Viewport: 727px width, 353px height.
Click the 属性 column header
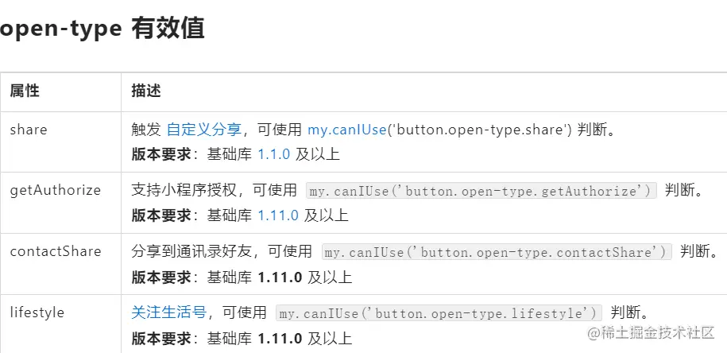pyautogui.click(x=25, y=91)
